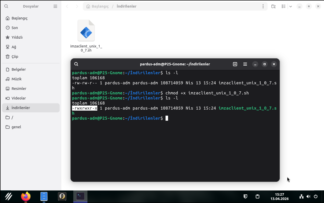The image size is (324, 203).
Task: Open Müzik folder in sidebar
Action: click(x=31, y=79)
